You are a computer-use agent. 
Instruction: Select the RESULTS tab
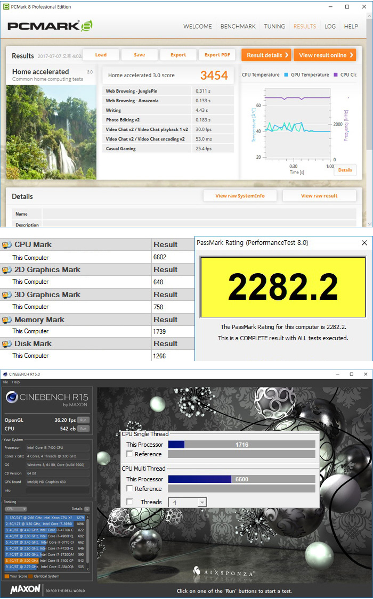[x=305, y=27]
